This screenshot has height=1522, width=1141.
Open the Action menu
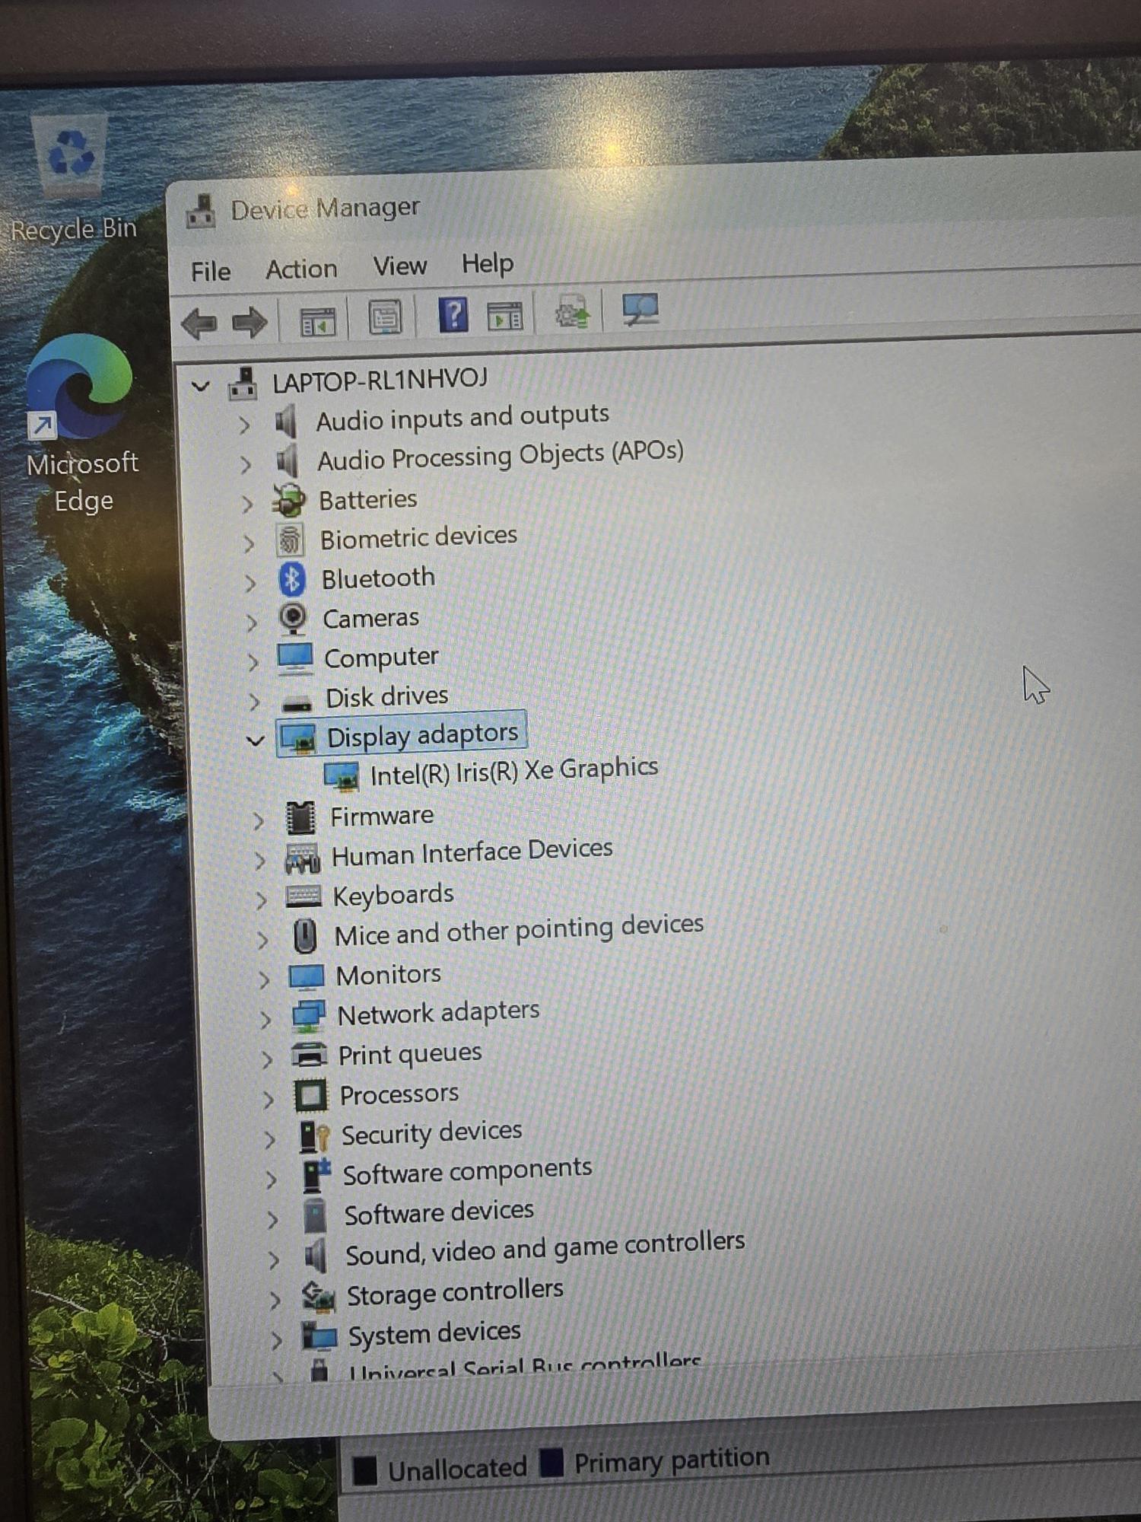301,269
